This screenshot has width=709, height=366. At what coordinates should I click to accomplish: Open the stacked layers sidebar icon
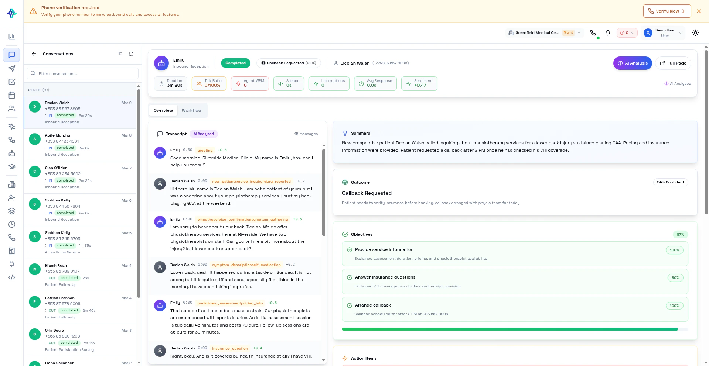tap(12, 211)
